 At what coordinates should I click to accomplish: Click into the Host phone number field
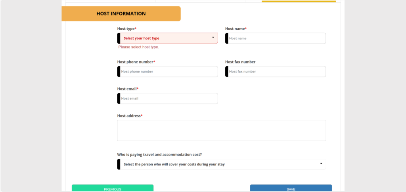click(169, 72)
